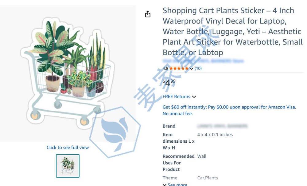
Task: Visit the blurred store link under title
Action: (203, 61)
